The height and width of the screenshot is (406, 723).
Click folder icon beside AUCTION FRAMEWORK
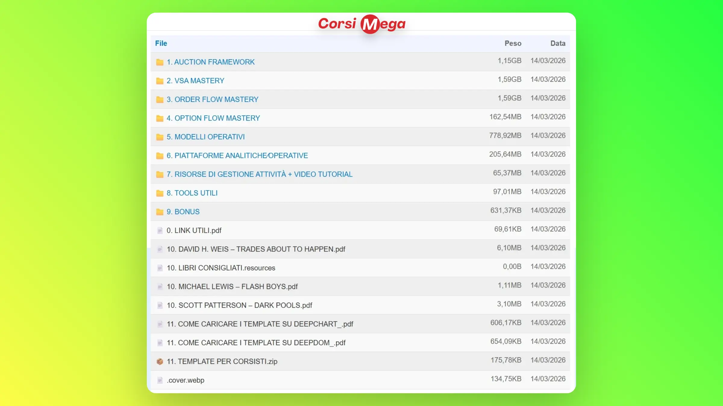(x=160, y=62)
